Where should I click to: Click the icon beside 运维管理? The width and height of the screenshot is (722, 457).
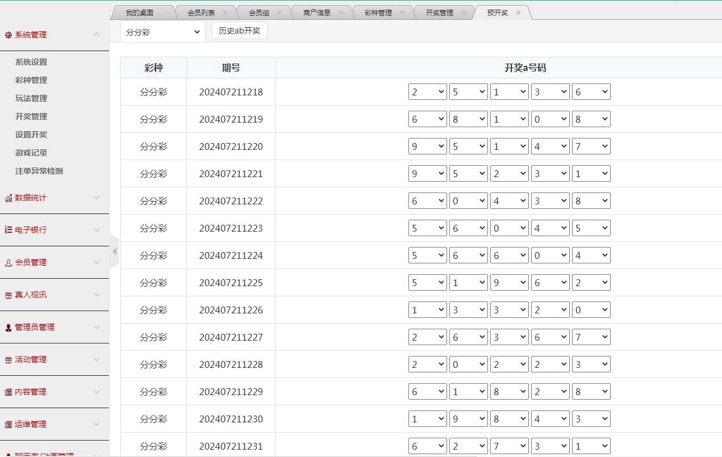9,425
